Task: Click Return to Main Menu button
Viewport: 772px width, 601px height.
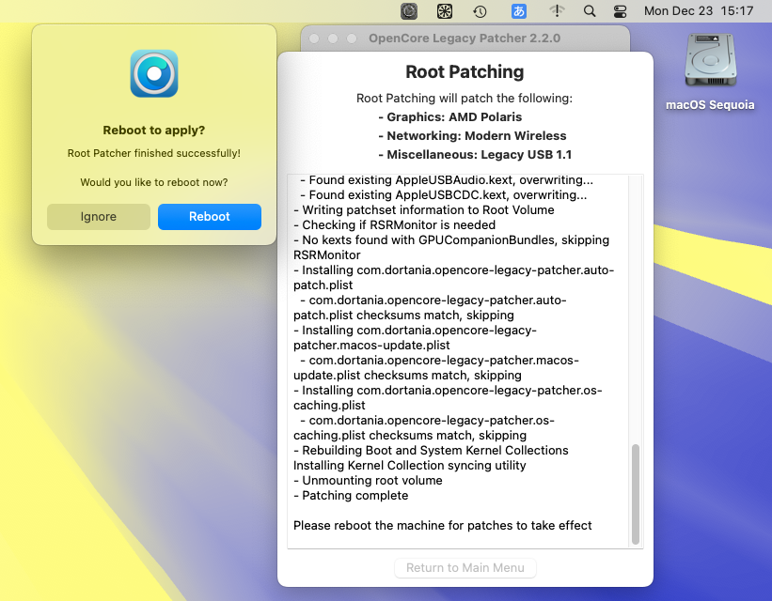Action: pos(465,567)
